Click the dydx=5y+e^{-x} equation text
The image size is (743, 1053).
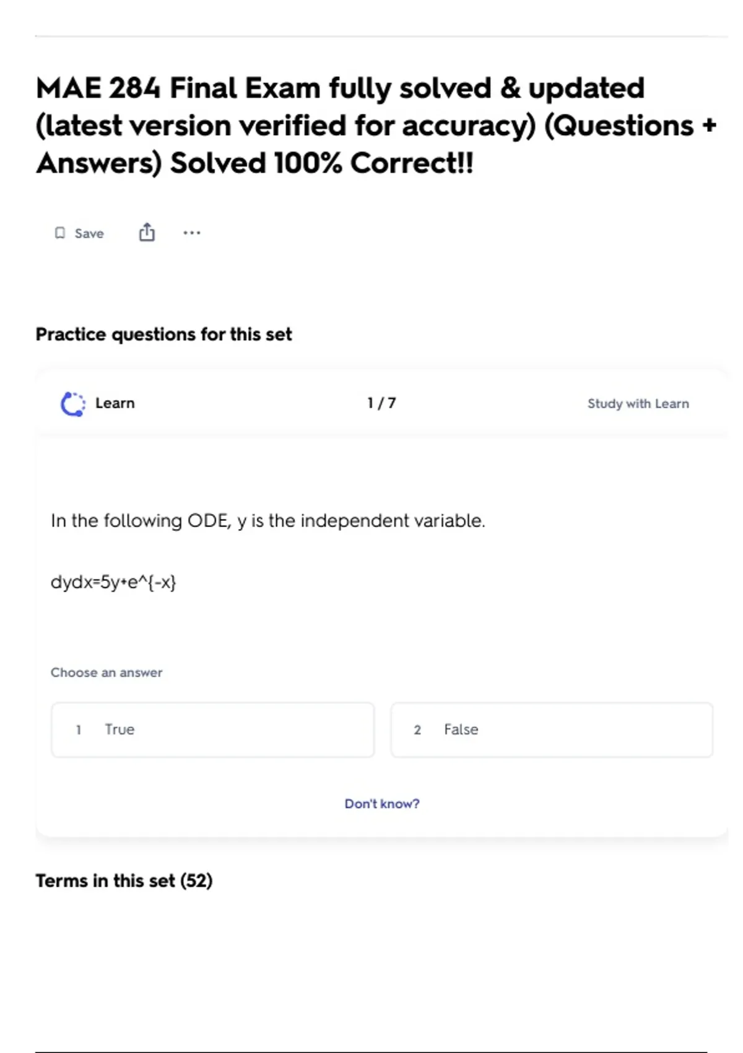(113, 582)
